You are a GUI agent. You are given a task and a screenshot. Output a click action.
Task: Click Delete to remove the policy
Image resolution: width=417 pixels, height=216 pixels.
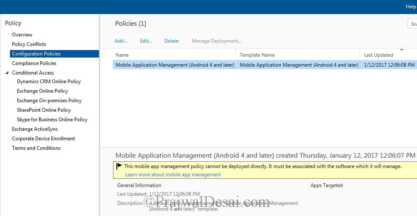[x=171, y=41]
